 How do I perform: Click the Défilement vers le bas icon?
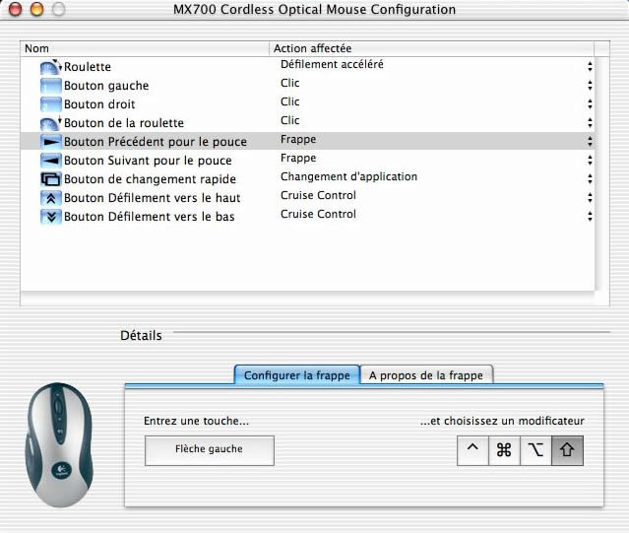[x=51, y=217]
